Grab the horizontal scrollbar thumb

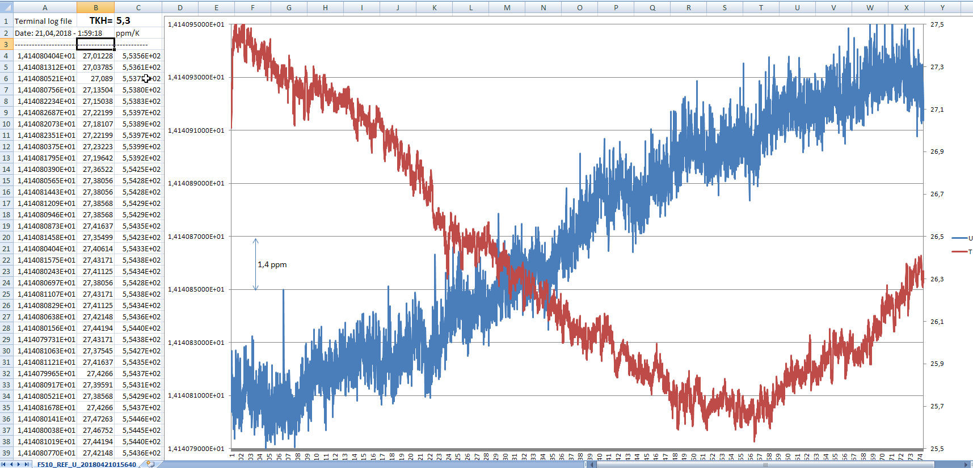tap(766, 465)
